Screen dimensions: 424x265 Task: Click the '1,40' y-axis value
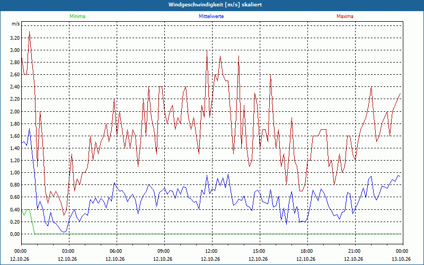15,148
